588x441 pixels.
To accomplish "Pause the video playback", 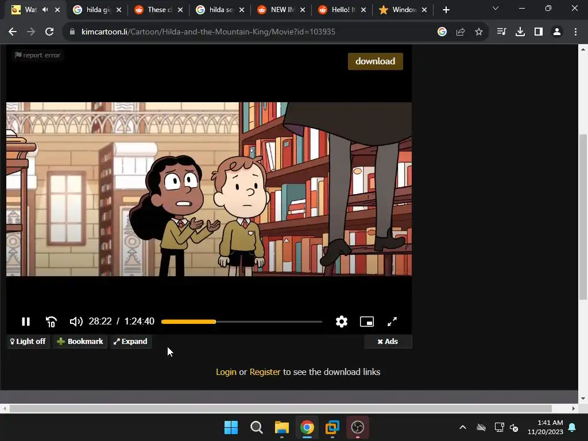I will 25,322.
